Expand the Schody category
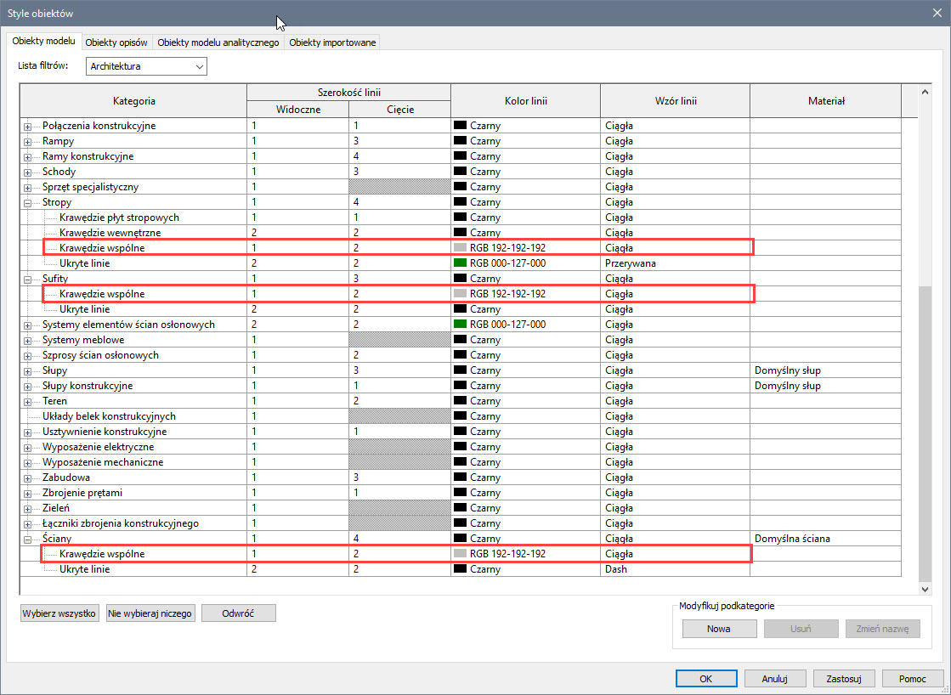951x695 pixels. pyautogui.click(x=27, y=172)
